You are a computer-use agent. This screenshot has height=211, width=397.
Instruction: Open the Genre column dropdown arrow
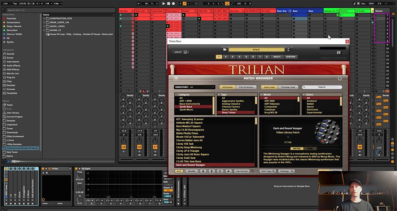304,94
